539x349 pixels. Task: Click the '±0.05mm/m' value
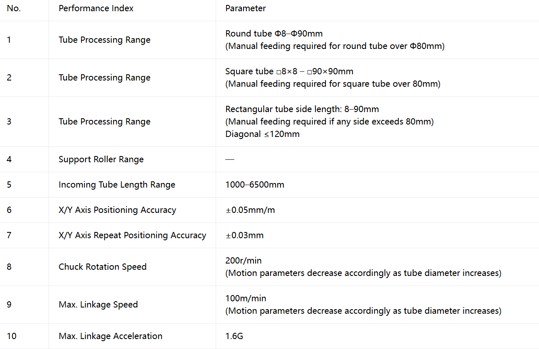(250, 210)
